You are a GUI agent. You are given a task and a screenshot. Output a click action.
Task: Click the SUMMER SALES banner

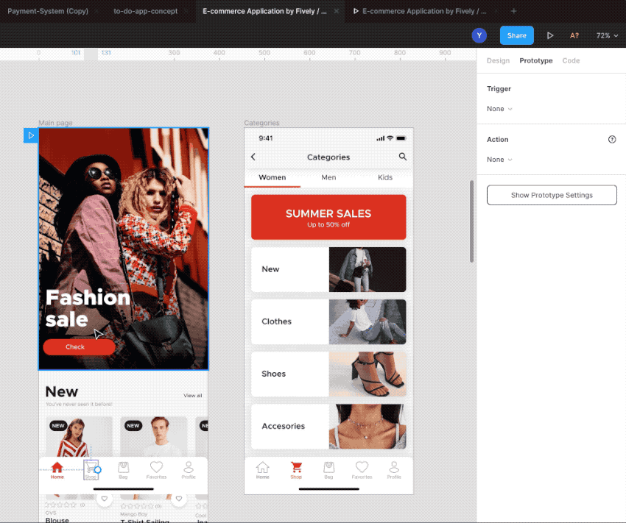click(328, 217)
